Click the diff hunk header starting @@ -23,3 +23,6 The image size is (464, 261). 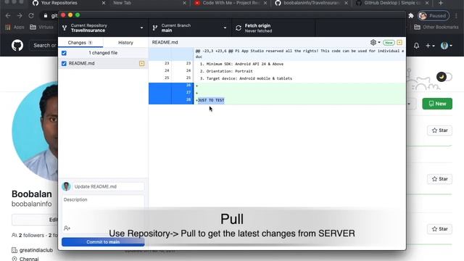pos(299,54)
